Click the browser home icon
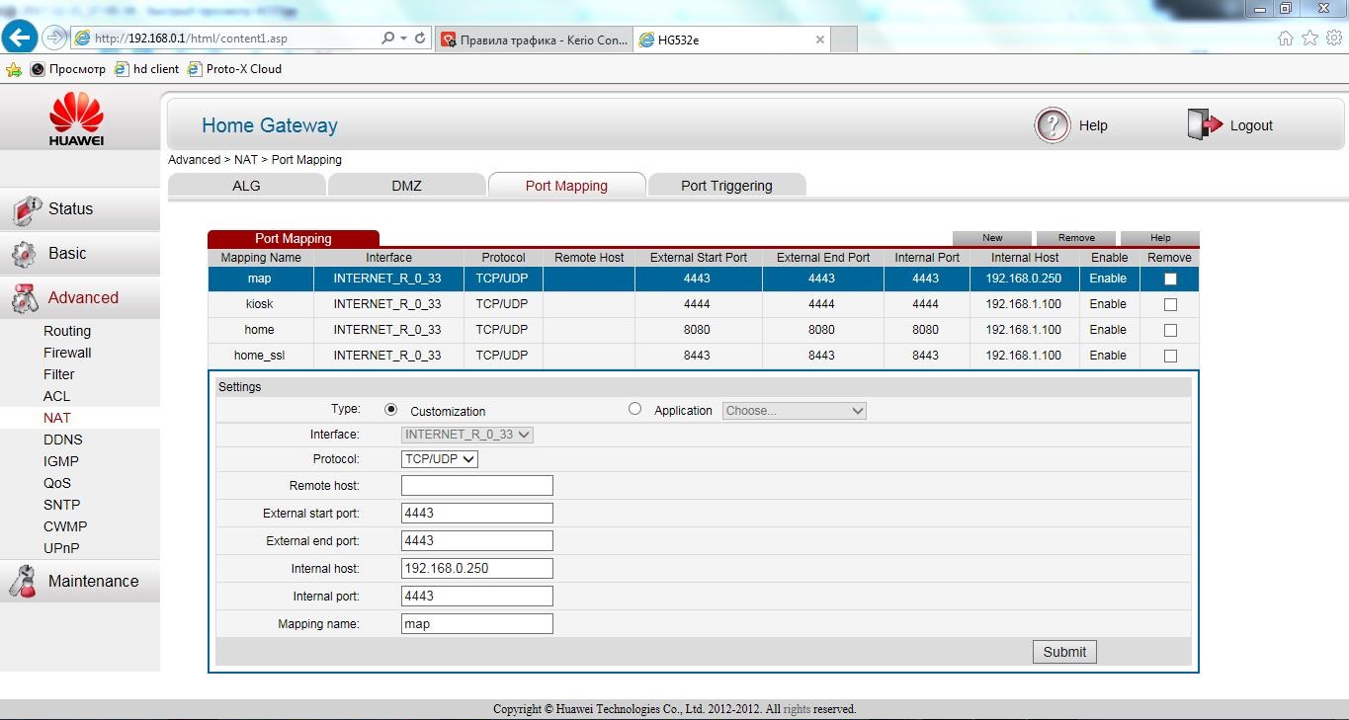 click(1285, 38)
